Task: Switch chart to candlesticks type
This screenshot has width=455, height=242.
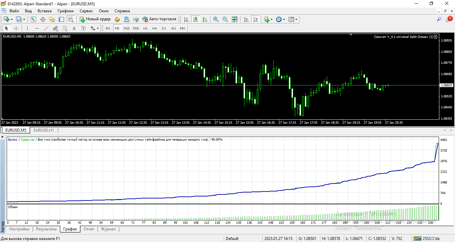Action: point(196,19)
